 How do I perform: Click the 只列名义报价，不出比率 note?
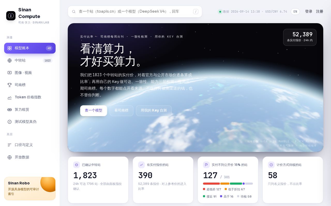pyautogui.click(x=285, y=184)
